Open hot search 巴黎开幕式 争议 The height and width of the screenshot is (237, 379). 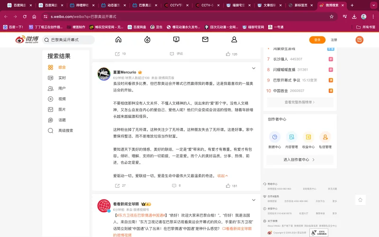(287, 80)
